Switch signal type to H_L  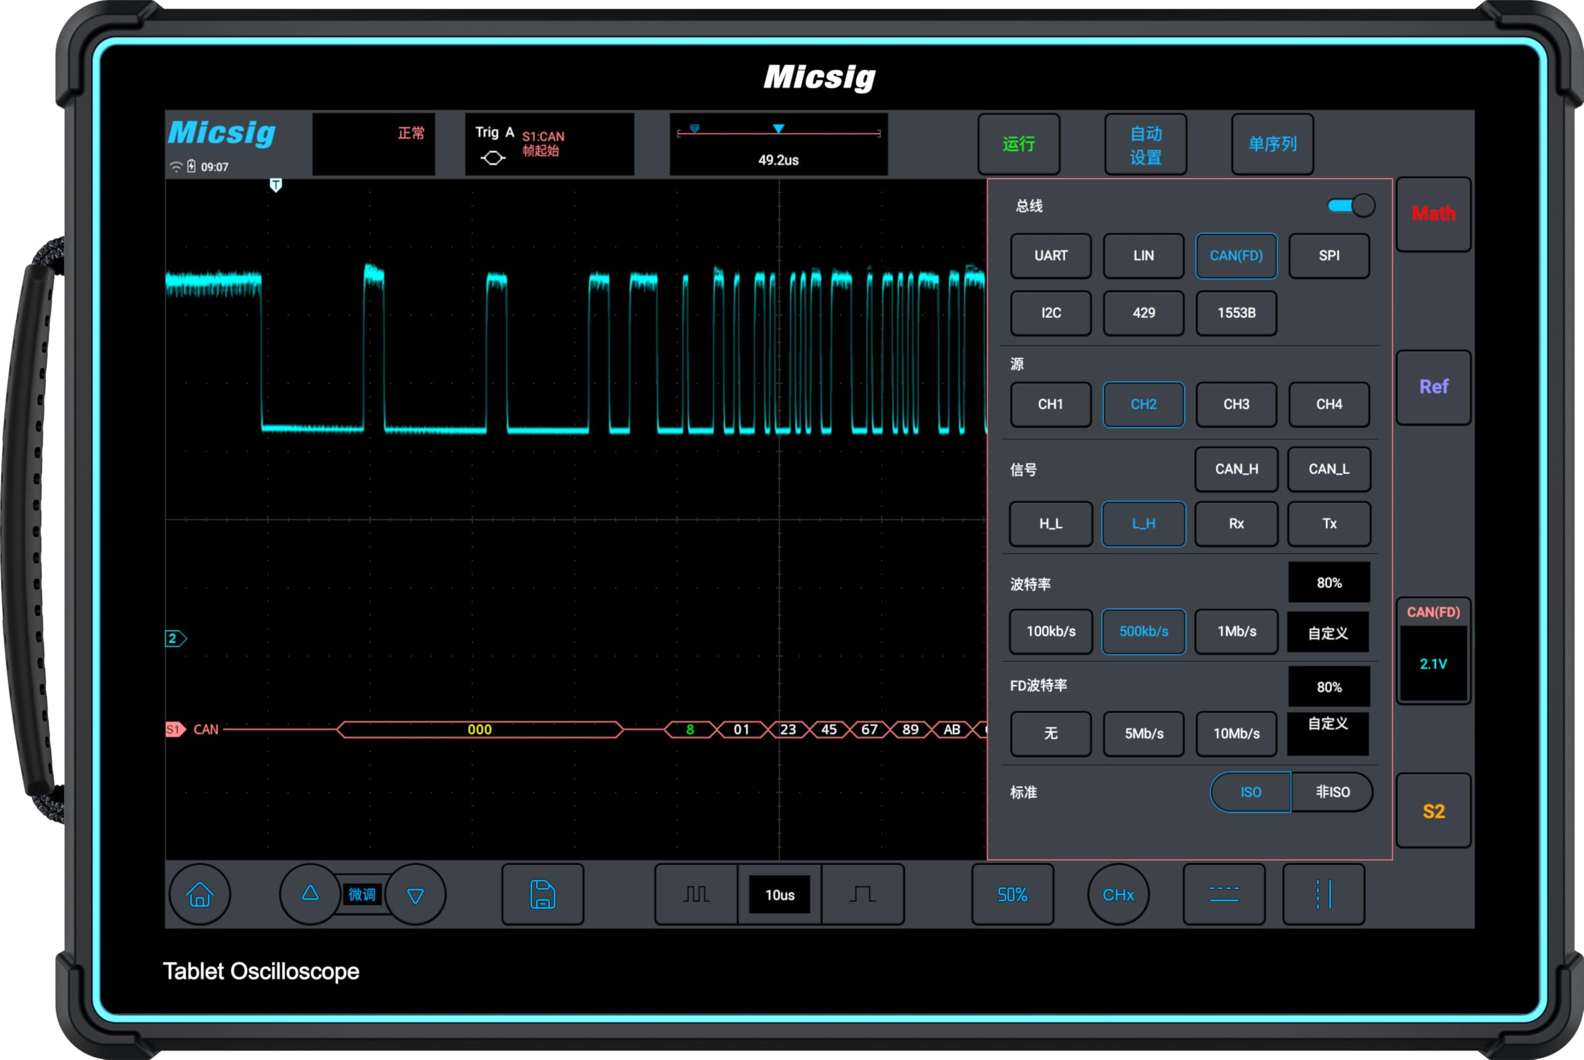1051,524
